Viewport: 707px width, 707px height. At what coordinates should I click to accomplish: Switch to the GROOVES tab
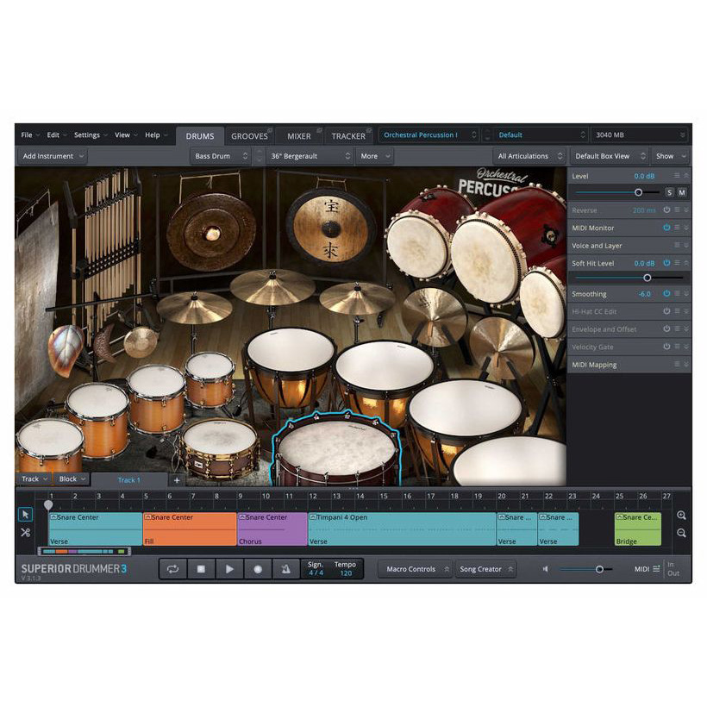click(x=249, y=135)
